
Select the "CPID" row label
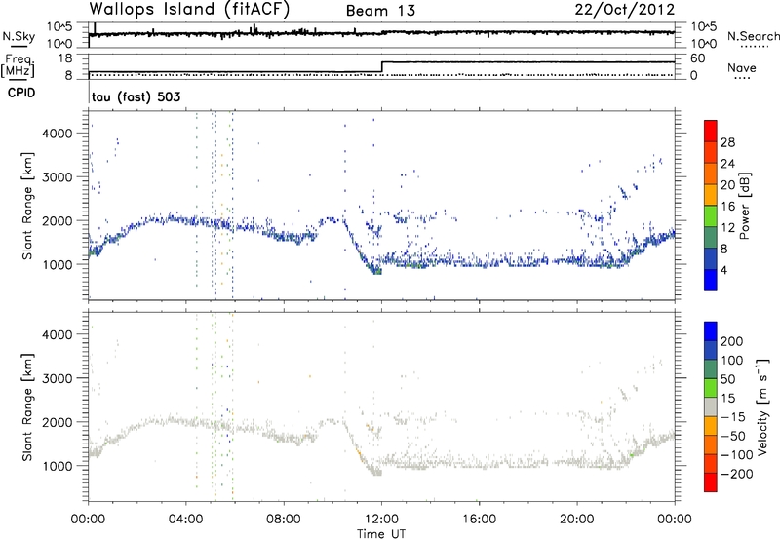tap(21, 93)
